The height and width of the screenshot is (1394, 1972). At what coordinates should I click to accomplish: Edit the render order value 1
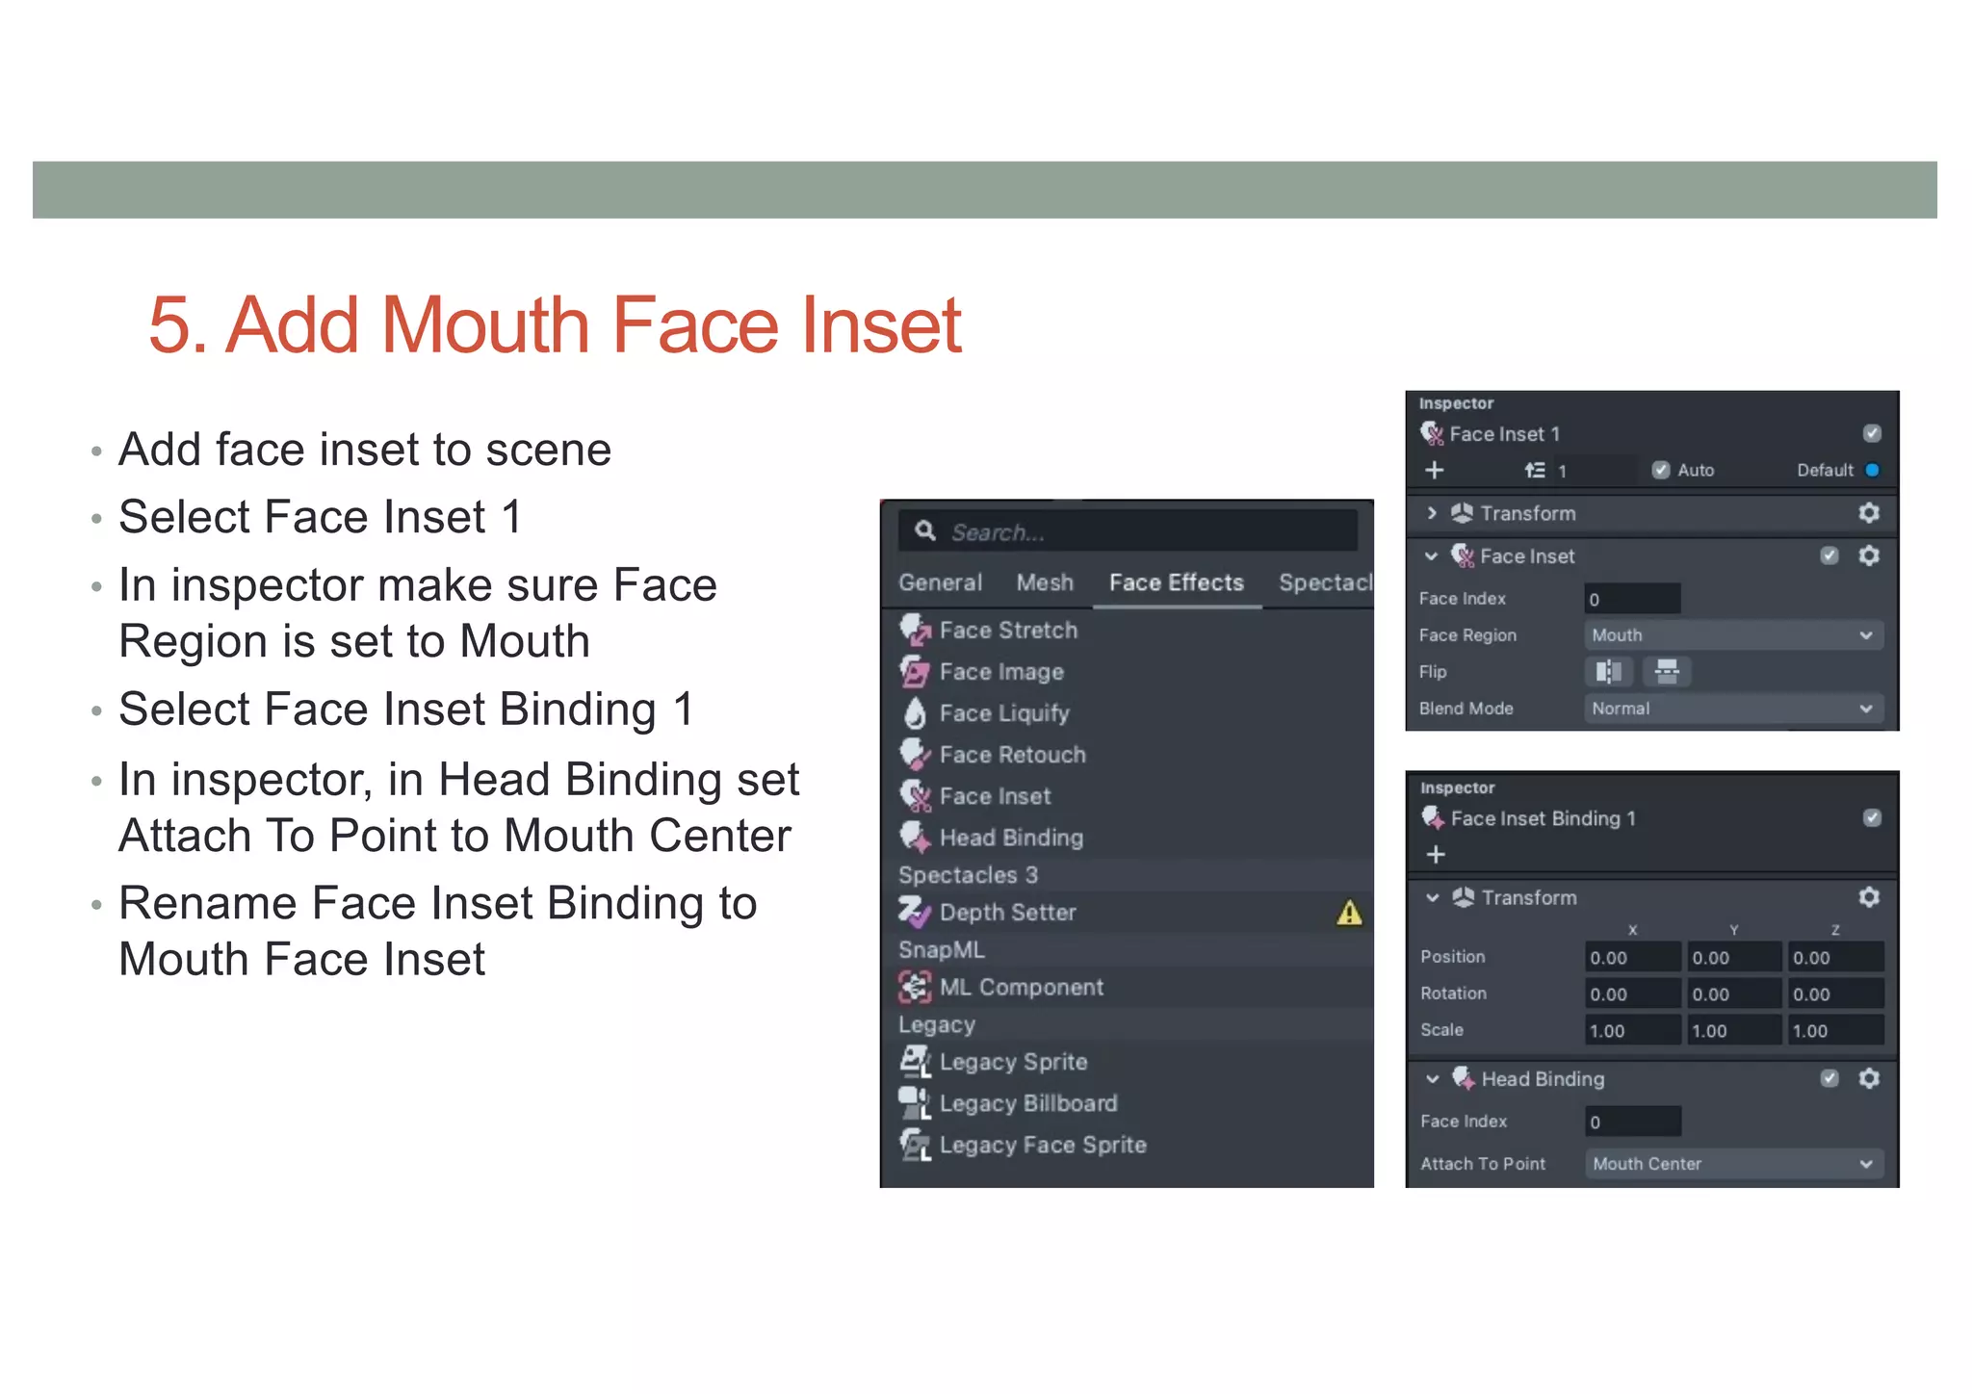pyautogui.click(x=1594, y=470)
